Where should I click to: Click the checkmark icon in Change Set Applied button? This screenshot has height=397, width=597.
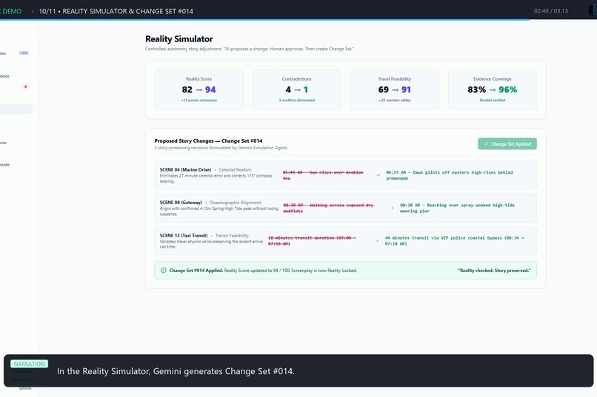486,144
